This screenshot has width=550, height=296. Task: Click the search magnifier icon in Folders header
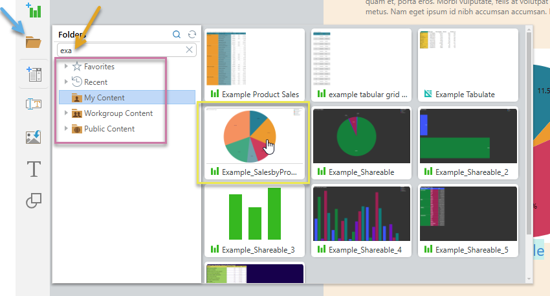point(177,35)
